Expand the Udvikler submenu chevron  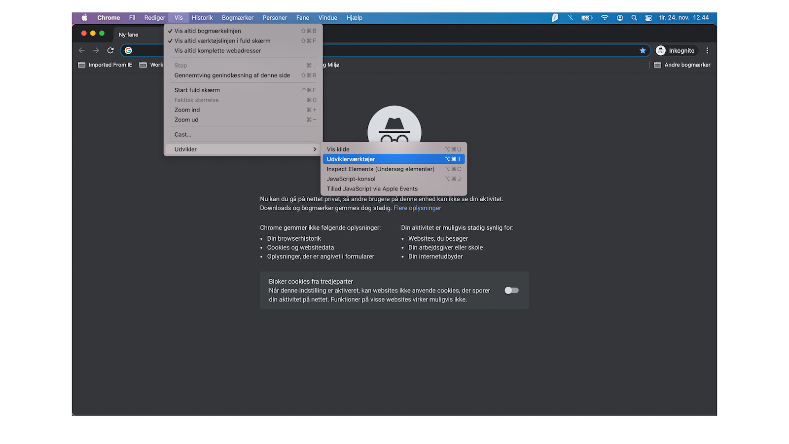pyautogui.click(x=314, y=149)
